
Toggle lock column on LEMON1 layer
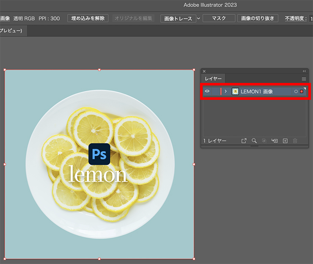pos(215,91)
